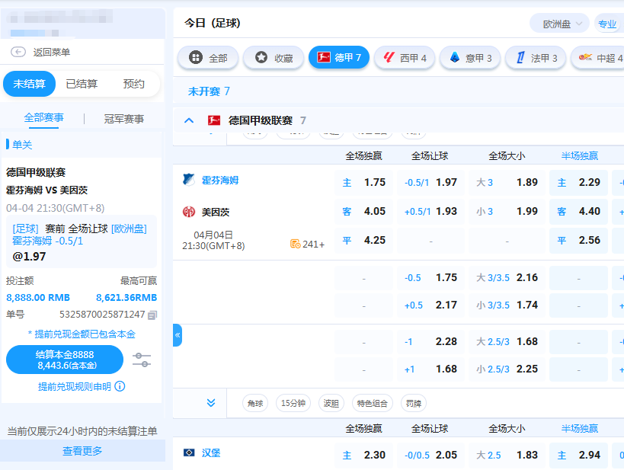624x470 pixels.
Task: Select the 西甲 4 league tab
Action: click(x=405, y=58)
